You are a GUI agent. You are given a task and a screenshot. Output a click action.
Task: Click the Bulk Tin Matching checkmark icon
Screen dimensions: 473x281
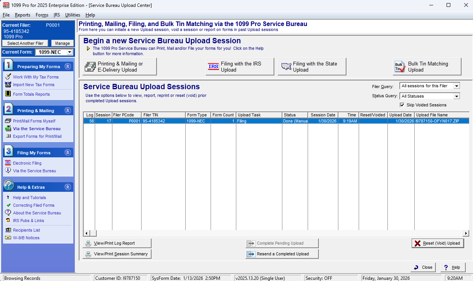pyautogui.click(x=400, y=67)
